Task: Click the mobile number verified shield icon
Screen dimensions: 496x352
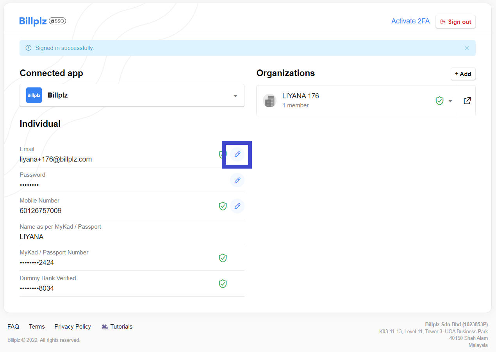Action: 223,206
